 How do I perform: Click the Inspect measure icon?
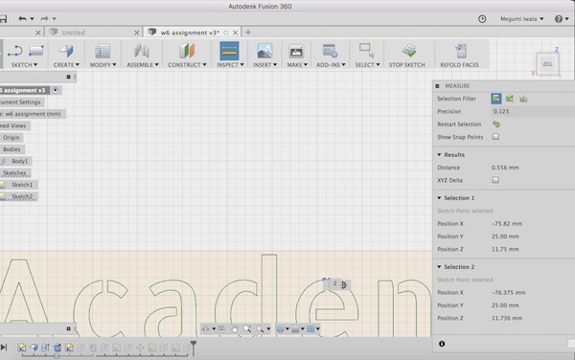pos(229,51)
